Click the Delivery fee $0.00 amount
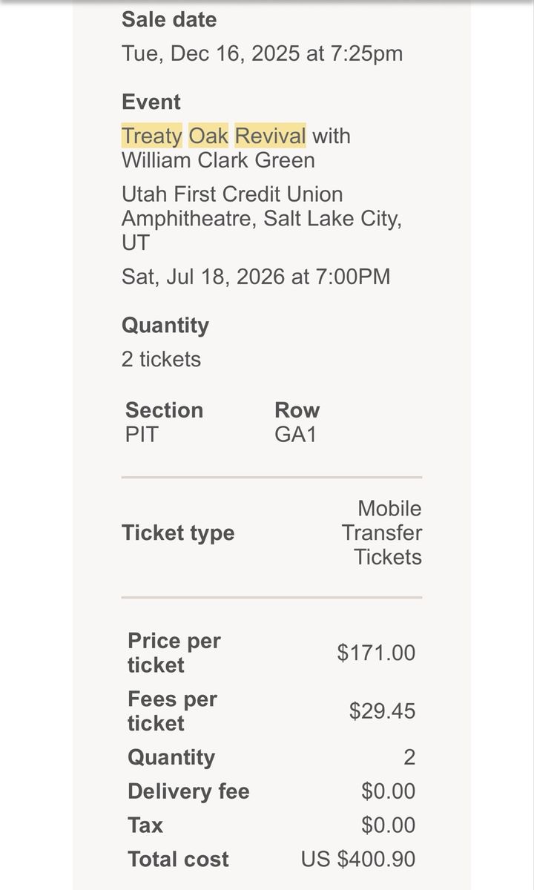Image resolution: width=534 pixels, height=890 pixels. coord(389,791)
